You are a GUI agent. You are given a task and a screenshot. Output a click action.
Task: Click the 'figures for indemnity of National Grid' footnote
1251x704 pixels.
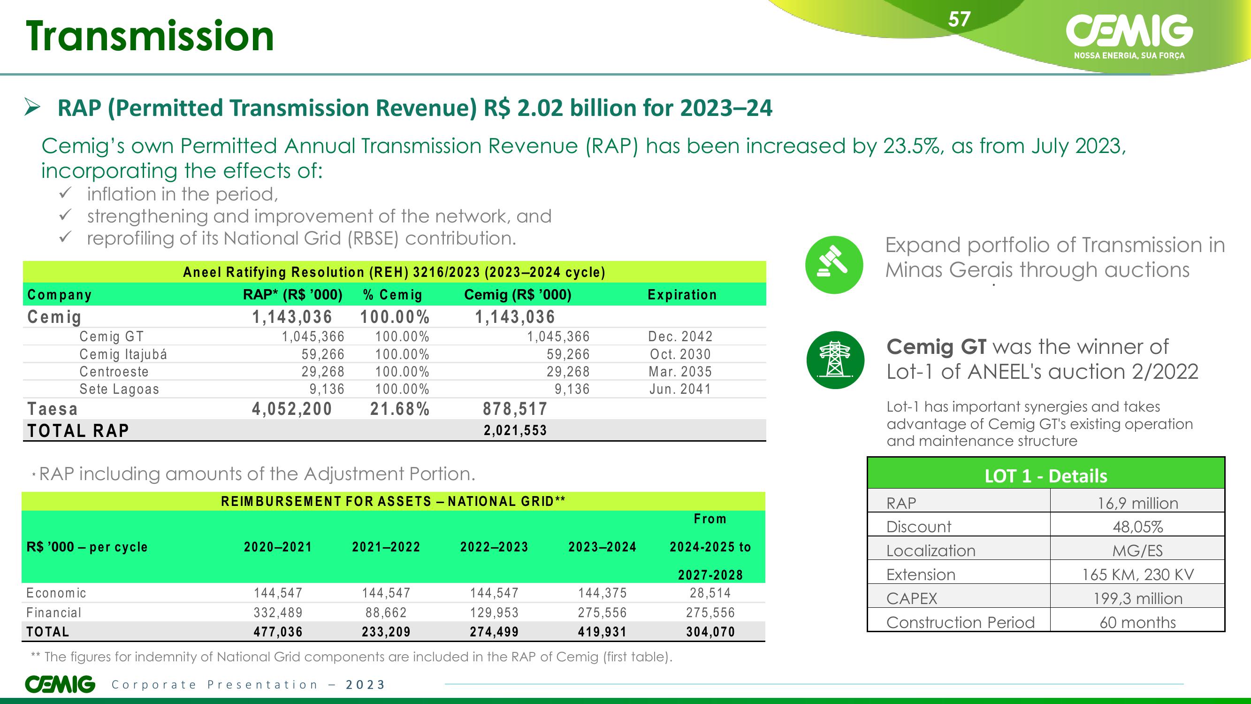[x=351, y=657]
